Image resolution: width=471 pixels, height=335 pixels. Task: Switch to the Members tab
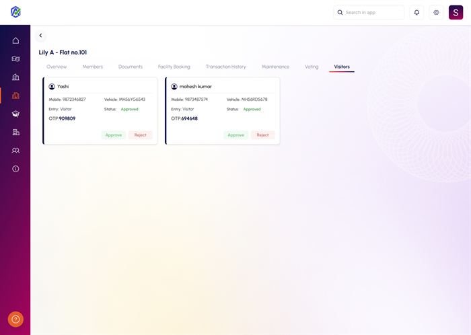pyautogui.click(x=93, y=67)
